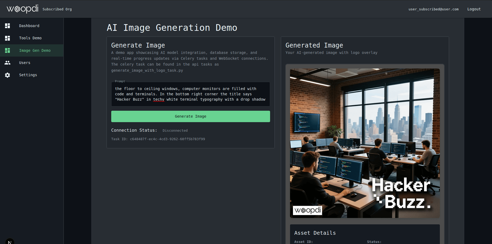Select the Image Gen Demo menu entry
492x244 pixels.
35,50
